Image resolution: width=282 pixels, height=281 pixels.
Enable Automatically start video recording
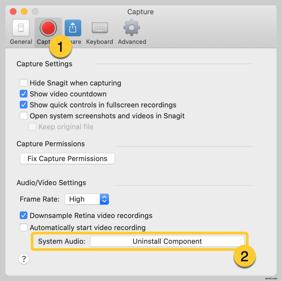point(23,227)
